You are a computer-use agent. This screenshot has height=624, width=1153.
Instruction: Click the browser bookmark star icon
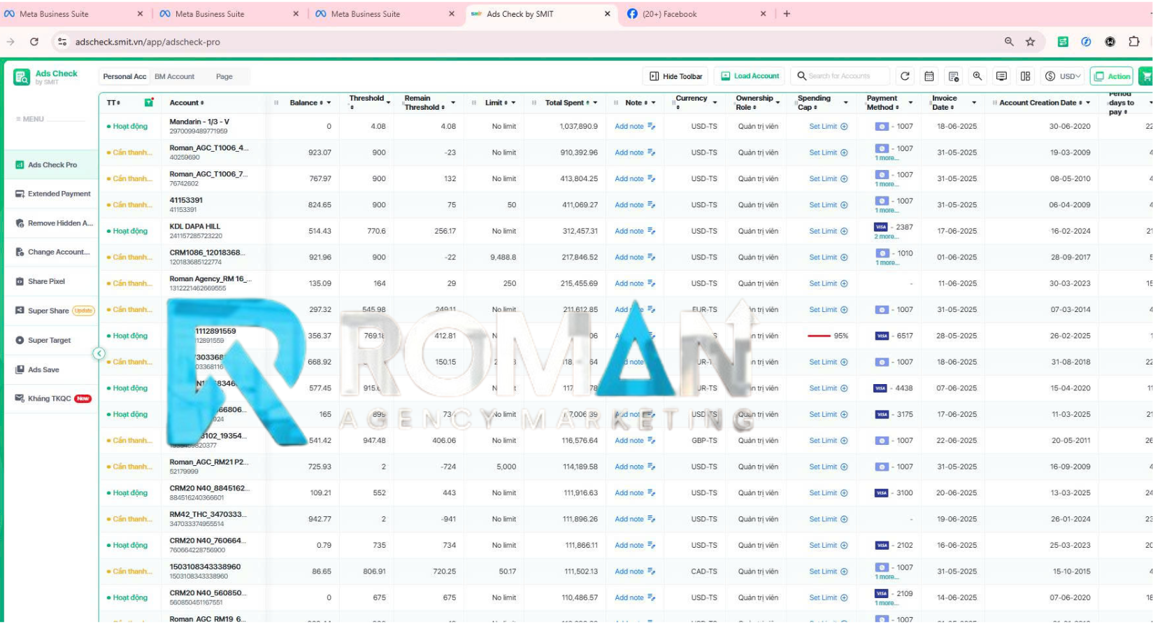click(x=1030, y=42)
